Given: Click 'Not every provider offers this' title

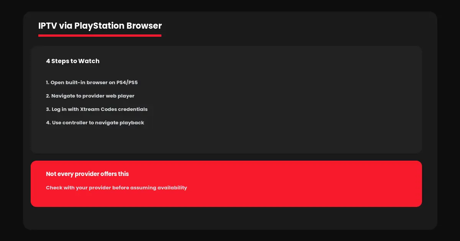Looking at the screenshot, I should [x=87, y=174].
